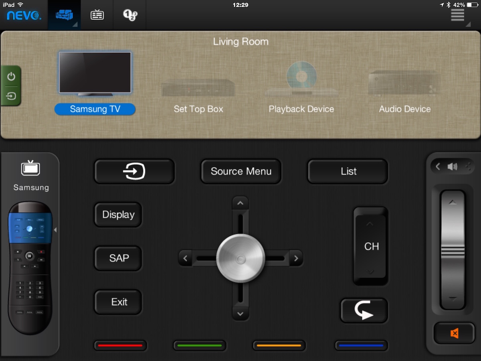Open the Nevo logo home
Screen dimensions: 481x361
24,16
